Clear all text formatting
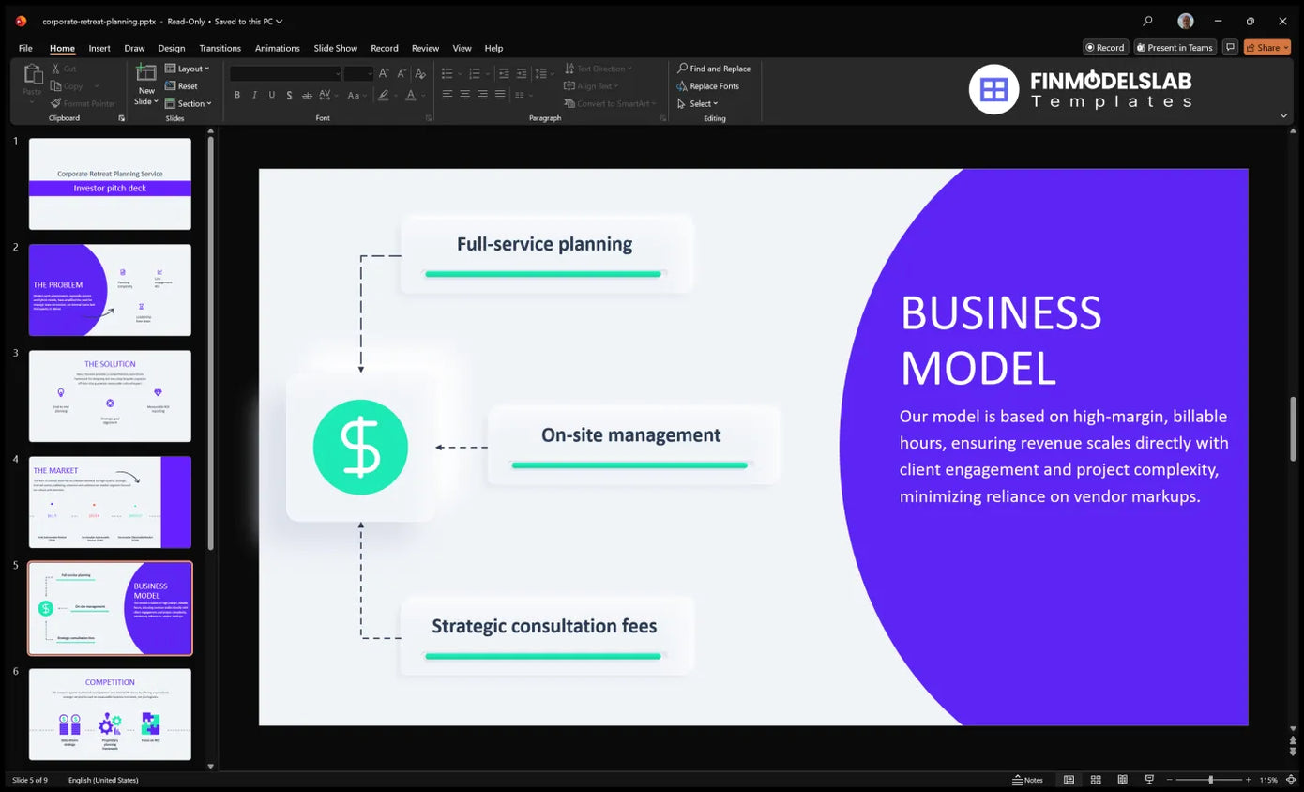Image resolution: width=1304 pixels, height=792 pixels. tap(420, 73)
